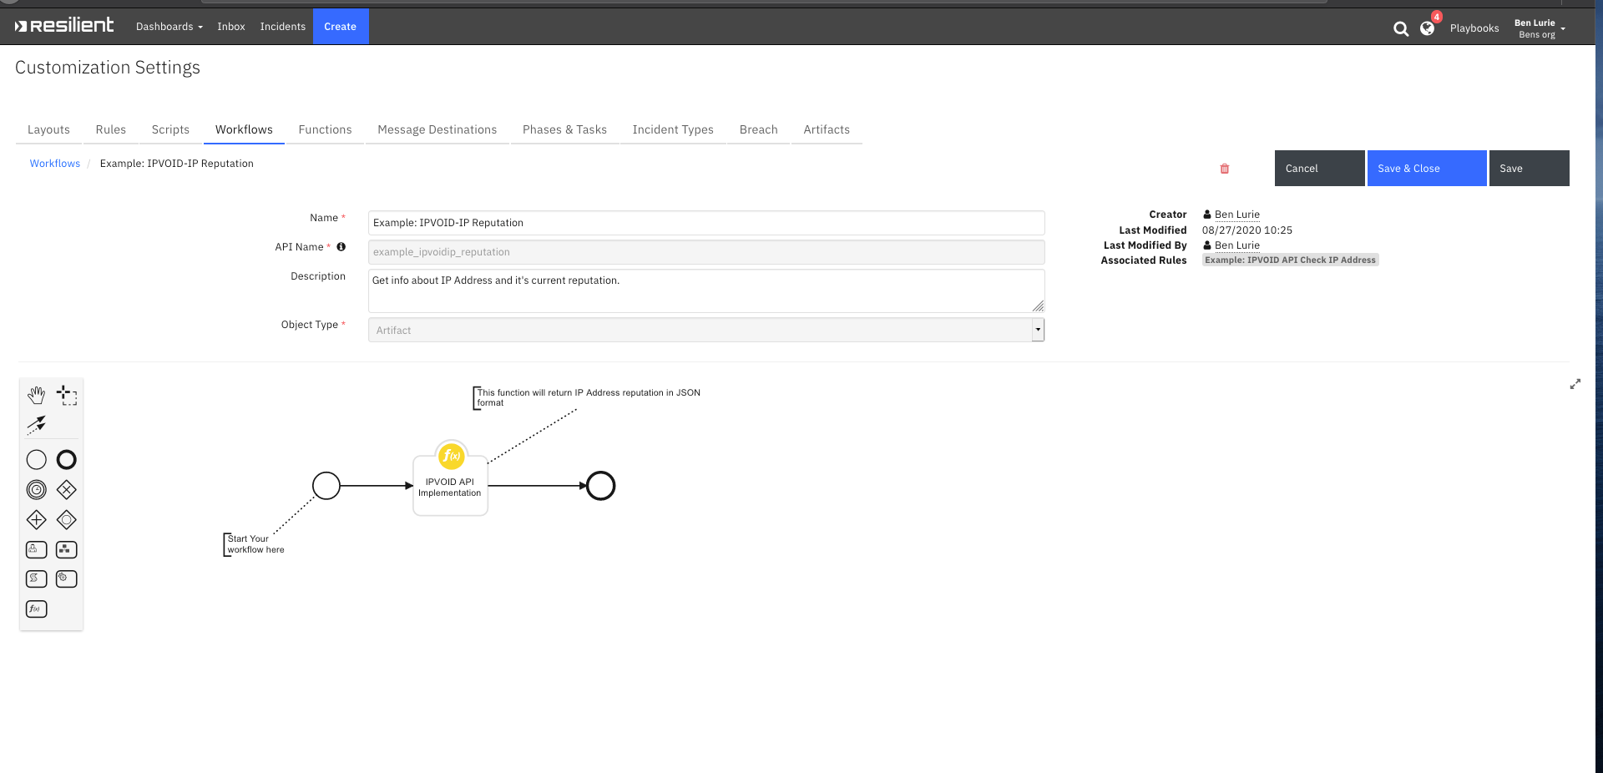Pick the user task palette icon
1603x773 pixels.
[36, 549]
